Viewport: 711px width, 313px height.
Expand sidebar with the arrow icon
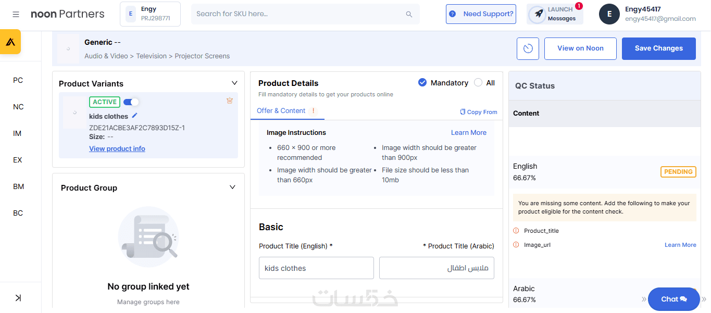tap(18, 298)
